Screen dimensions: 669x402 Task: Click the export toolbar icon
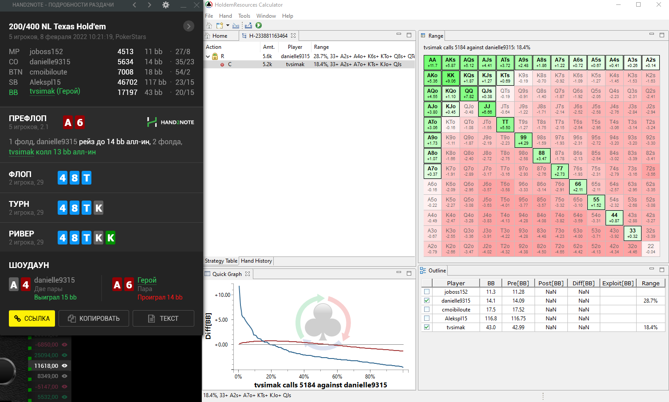(248, 26)
